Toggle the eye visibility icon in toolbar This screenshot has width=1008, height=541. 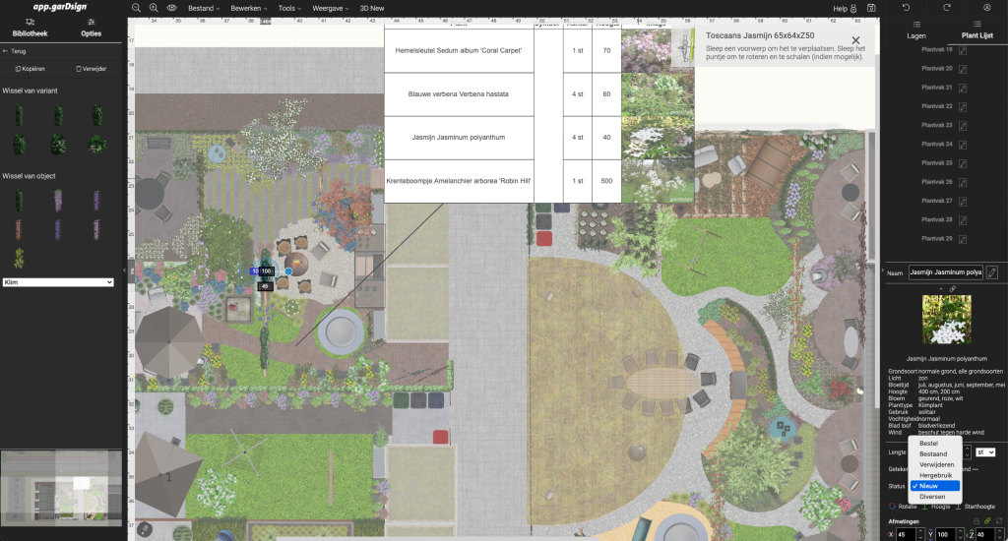[171, 8]
